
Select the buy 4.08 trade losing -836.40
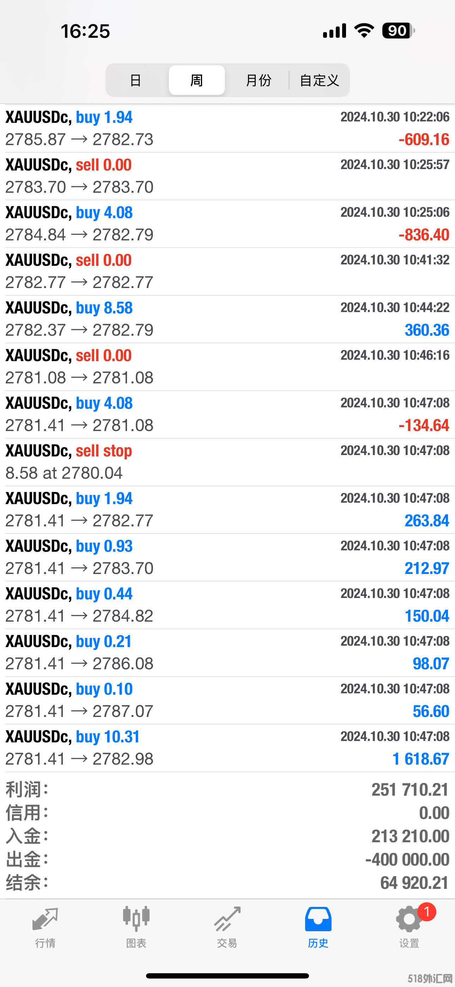coord(227,224)
